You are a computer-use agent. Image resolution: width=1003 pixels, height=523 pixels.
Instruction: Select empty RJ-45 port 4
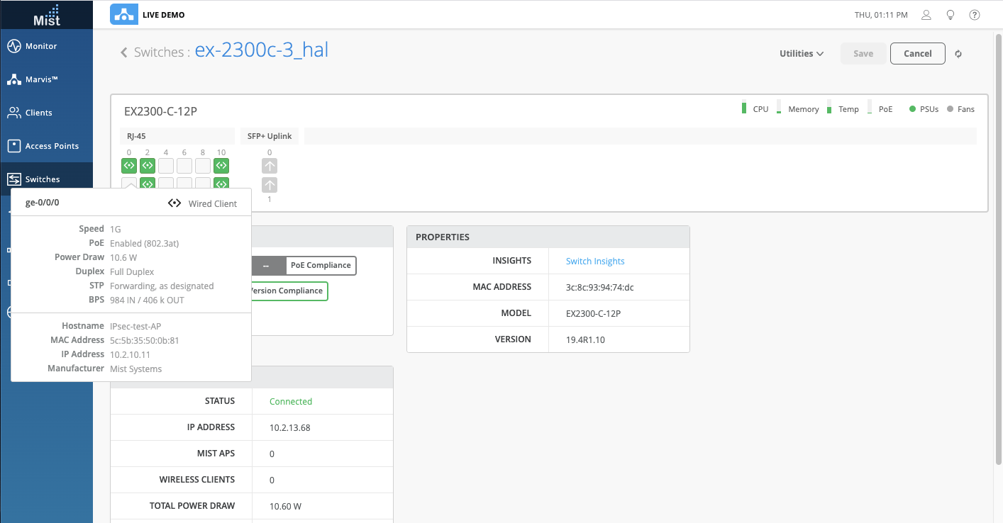pos(166,166)
